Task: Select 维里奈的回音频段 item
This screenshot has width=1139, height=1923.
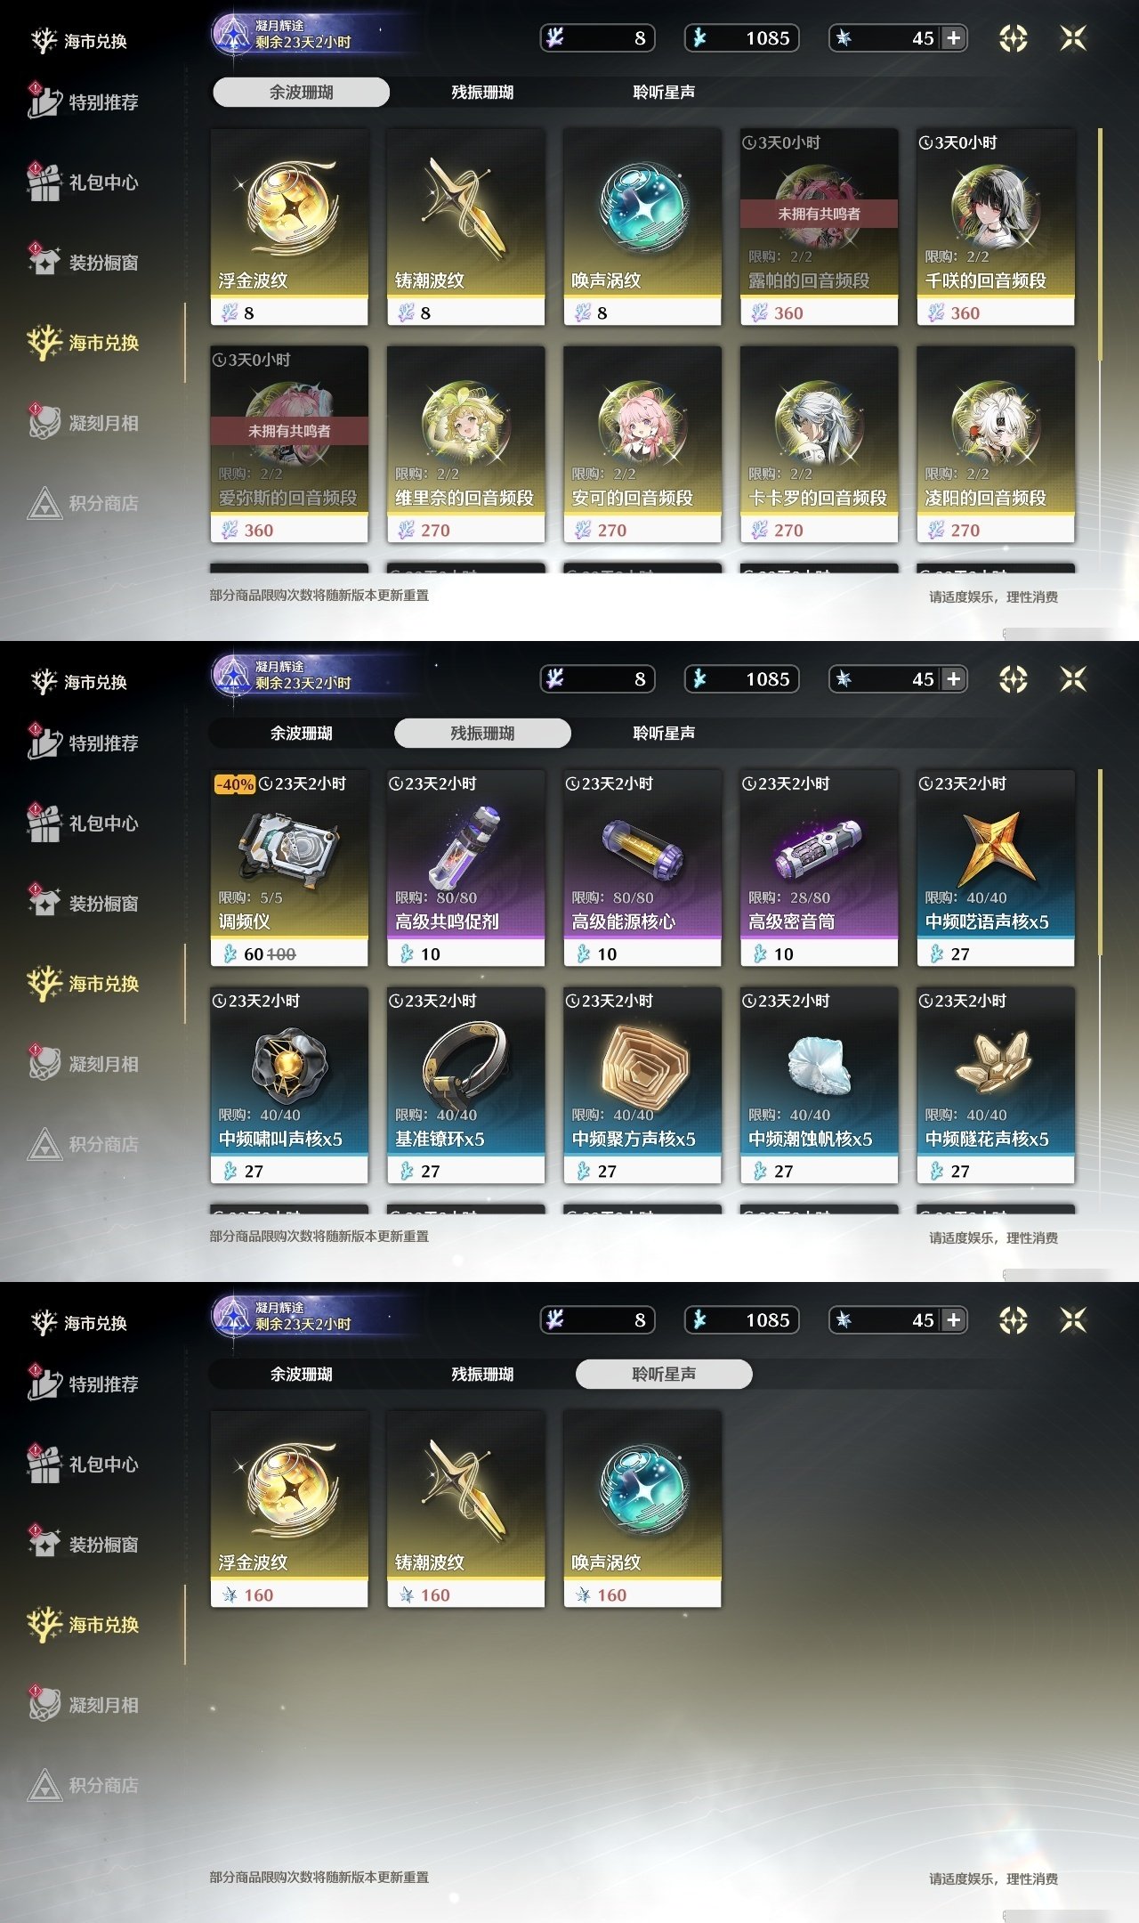Action: click(x=465, y=444)
